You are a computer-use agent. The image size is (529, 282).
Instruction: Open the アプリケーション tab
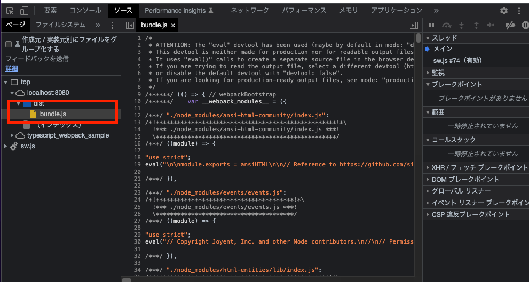[397, 11]
